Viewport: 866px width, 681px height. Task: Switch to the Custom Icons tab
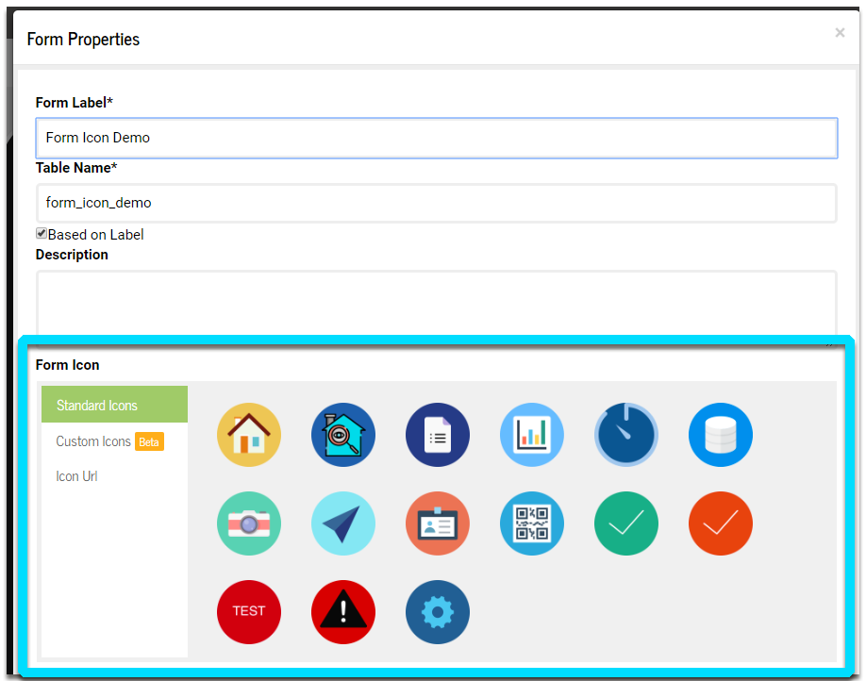click(93, 440)
